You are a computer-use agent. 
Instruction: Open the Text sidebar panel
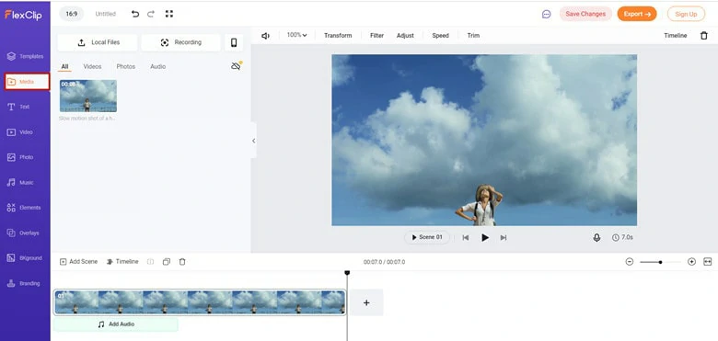pyautogui.click(x=18, y=107)
